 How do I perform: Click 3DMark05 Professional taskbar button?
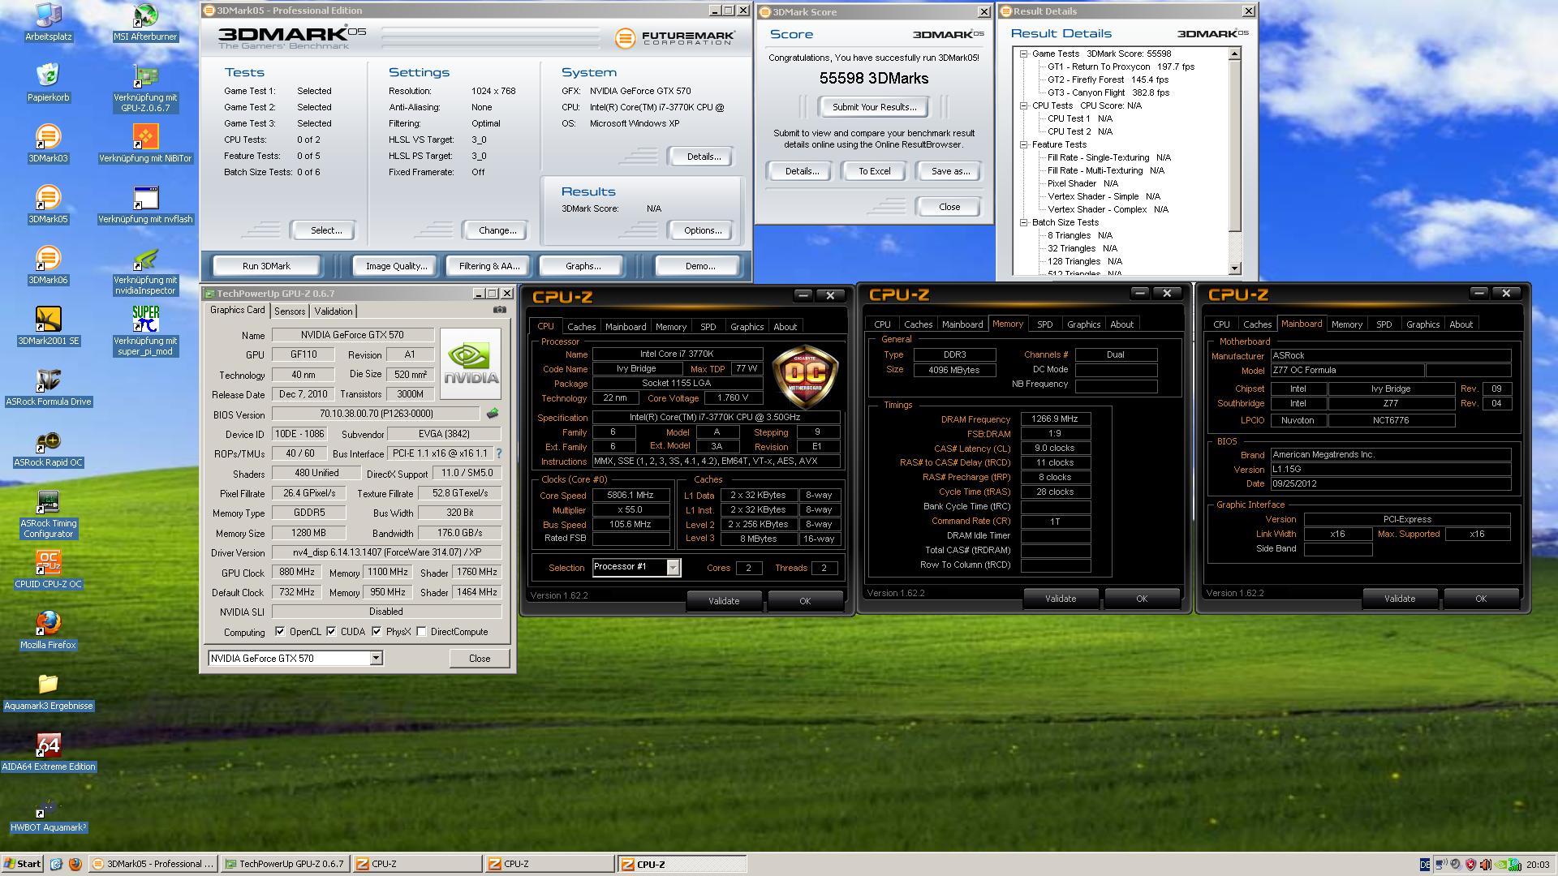coord(153,864)
